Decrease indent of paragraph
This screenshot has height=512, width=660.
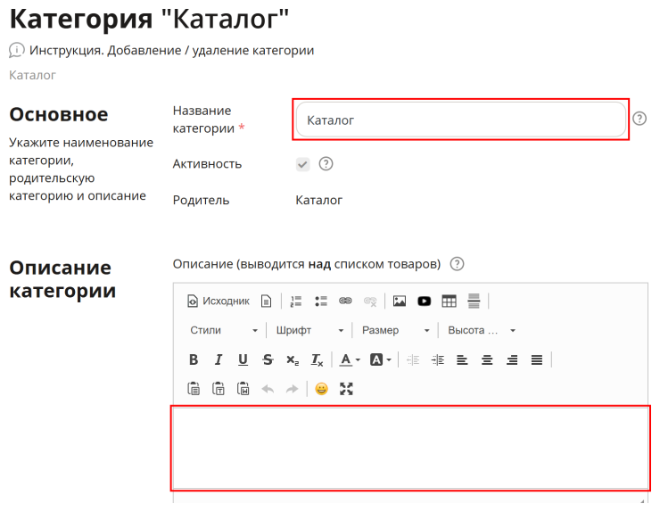413,360
